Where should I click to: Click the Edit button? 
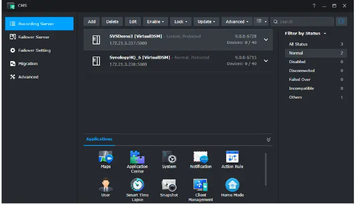click(133, 22)
